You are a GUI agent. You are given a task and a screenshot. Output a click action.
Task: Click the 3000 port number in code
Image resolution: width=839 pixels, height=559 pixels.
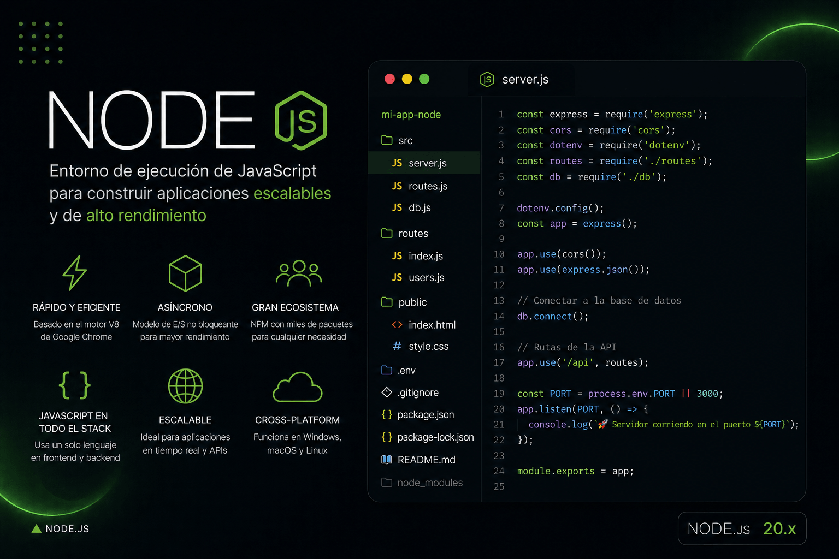tap(707, 394)
